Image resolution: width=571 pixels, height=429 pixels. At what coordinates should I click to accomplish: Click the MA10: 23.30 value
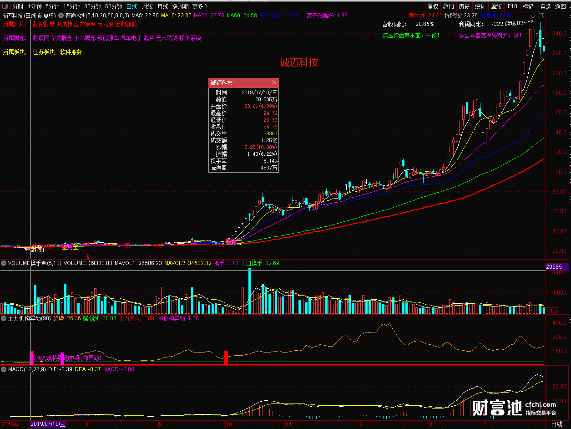[x=176, y=15]
